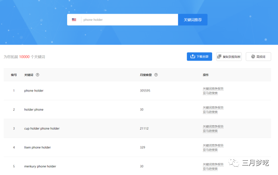Click the US flag country selector

[74, 20]
